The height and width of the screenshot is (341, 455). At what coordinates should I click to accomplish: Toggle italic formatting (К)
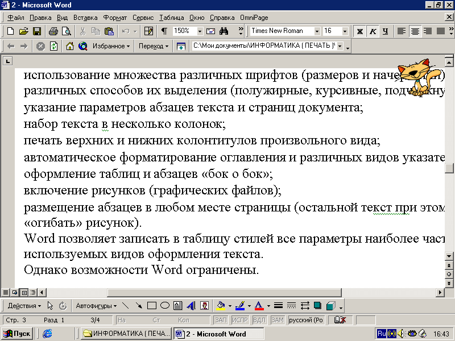373,31
